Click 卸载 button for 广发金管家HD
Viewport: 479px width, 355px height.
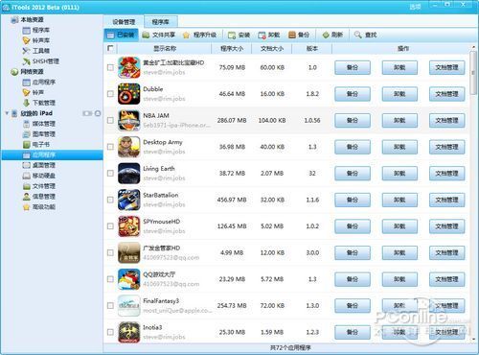coord(399,253)
